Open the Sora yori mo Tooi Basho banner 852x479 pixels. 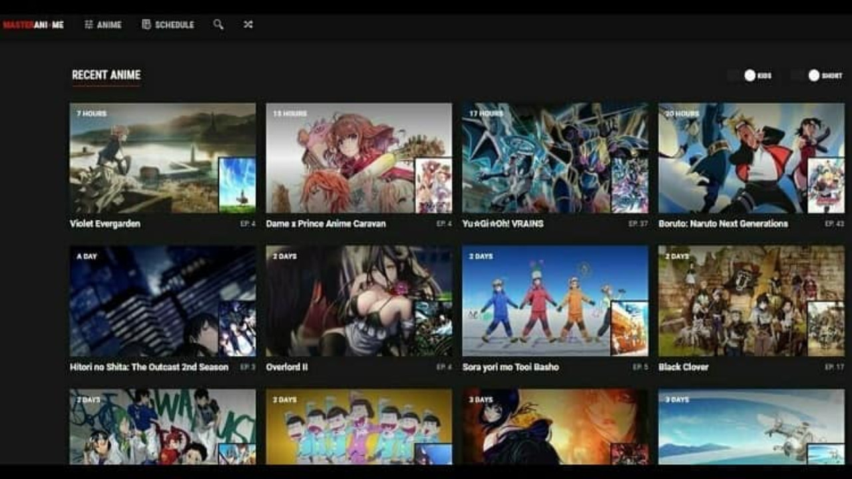pos(555,301)
